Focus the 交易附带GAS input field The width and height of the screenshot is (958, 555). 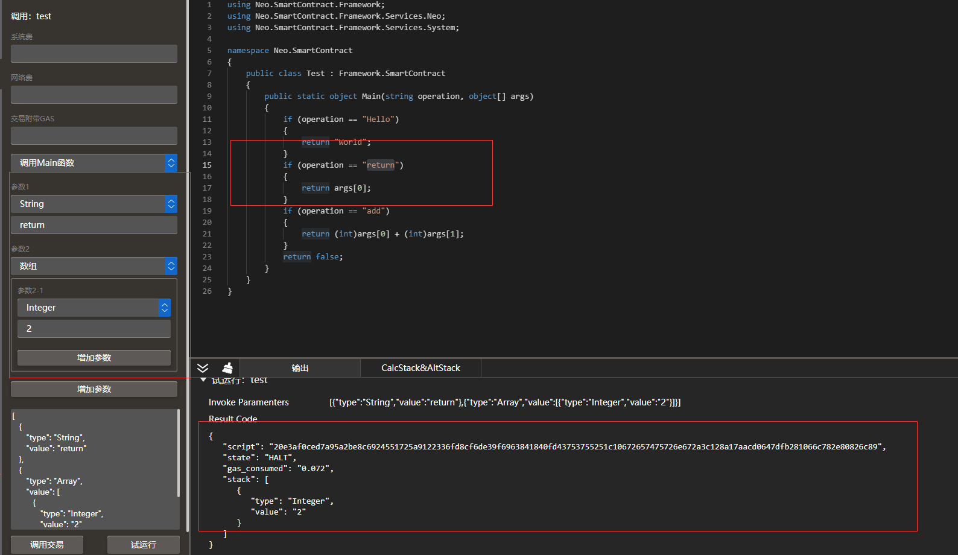coord(94,136)
